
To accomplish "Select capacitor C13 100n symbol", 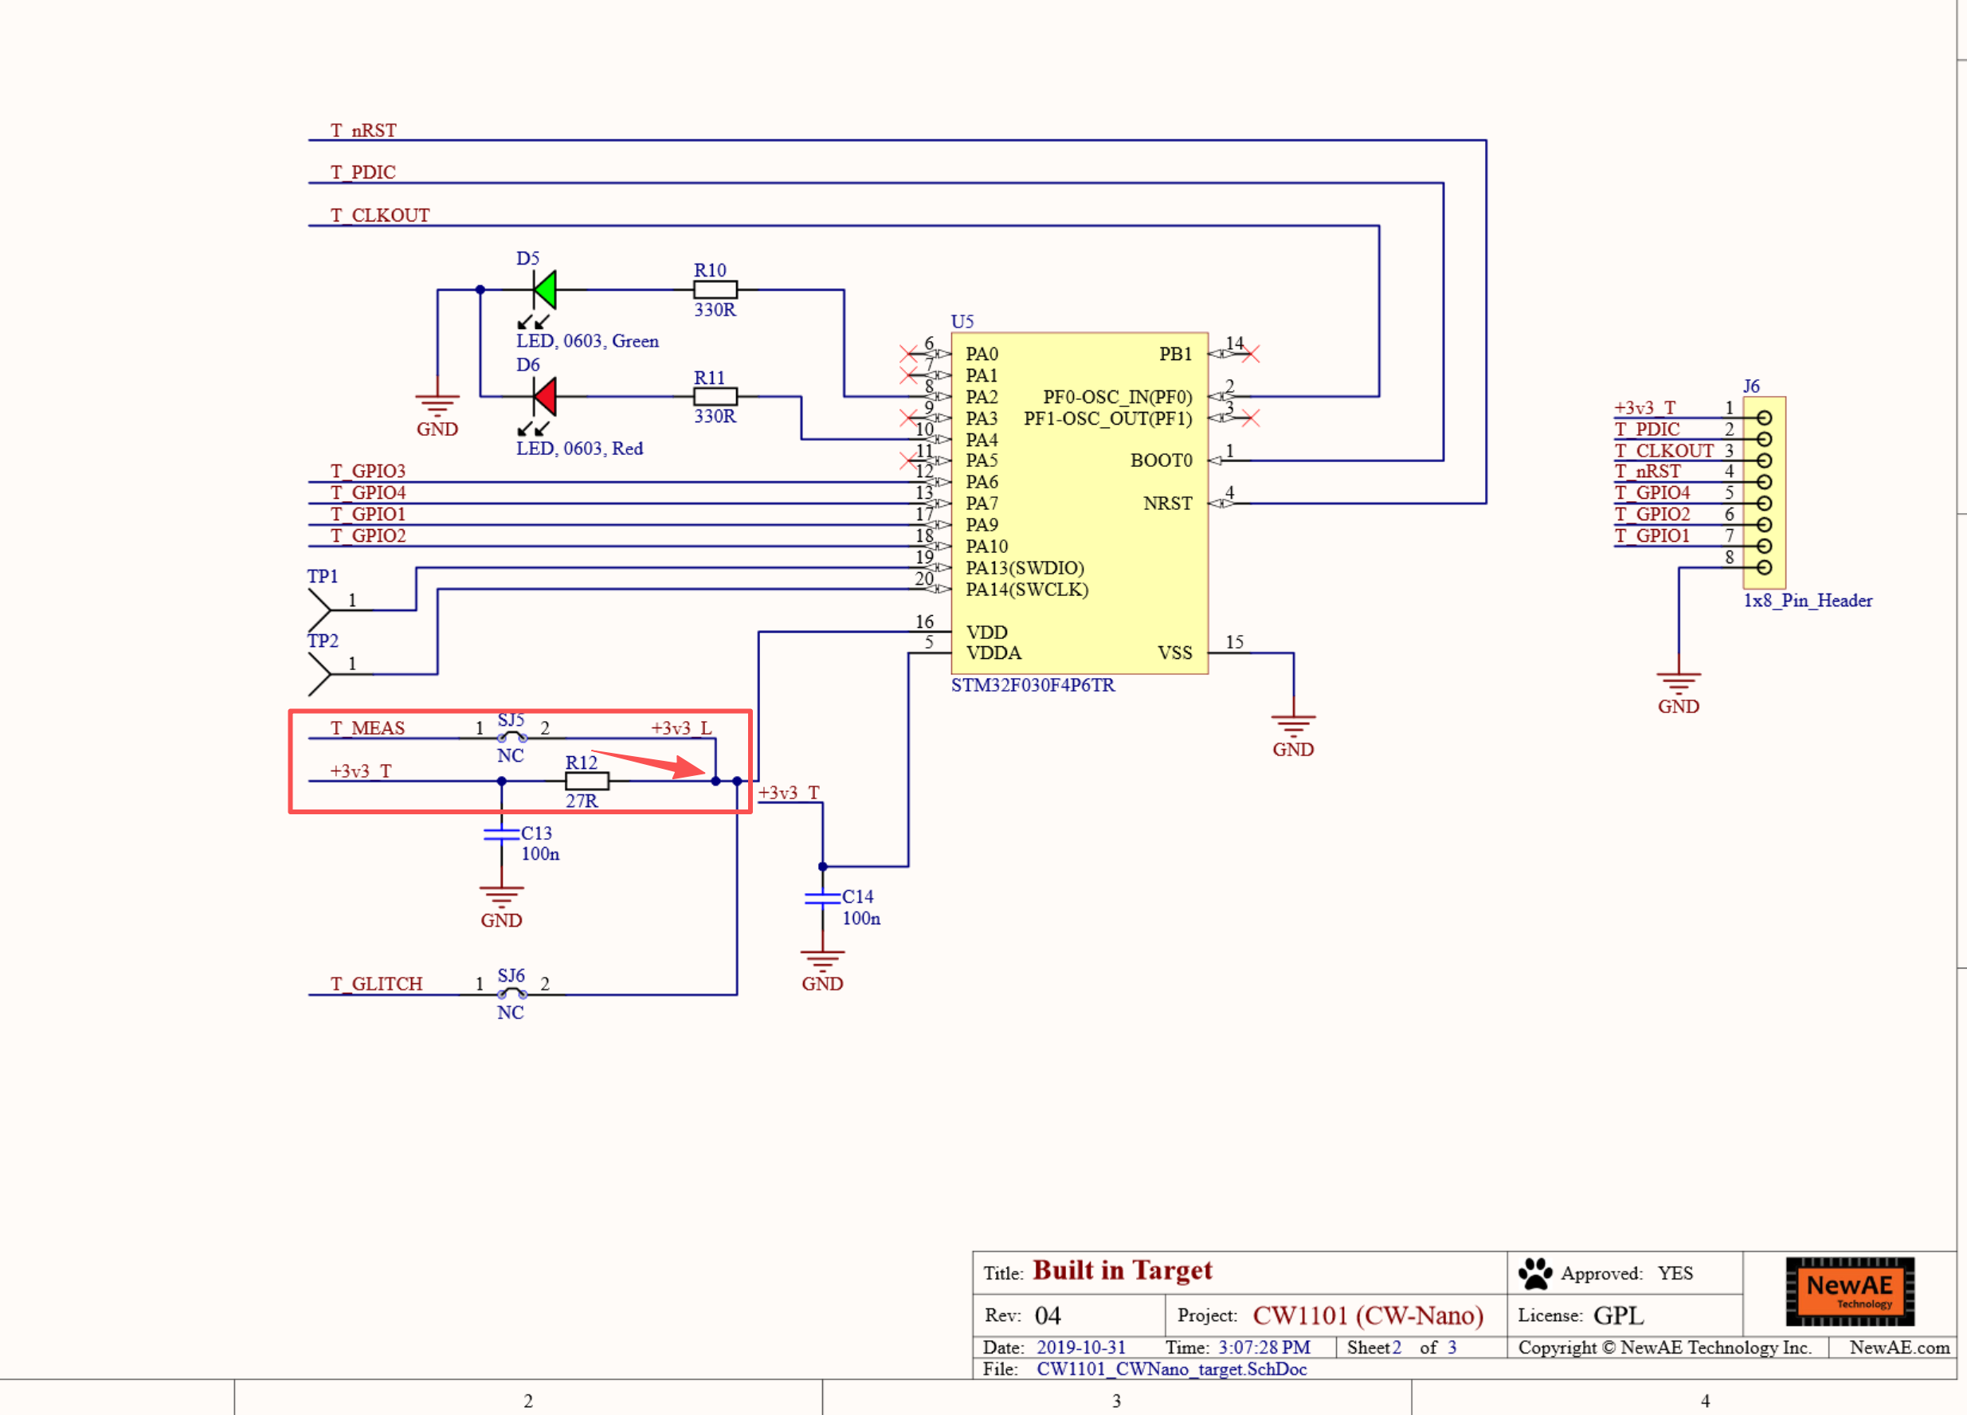I will tap(501, 835).
